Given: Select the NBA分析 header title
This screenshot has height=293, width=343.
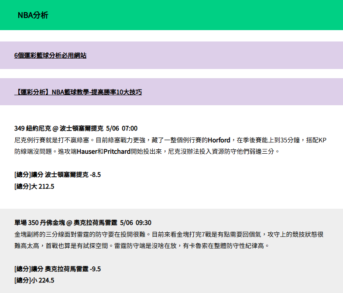Looking at the screenshot, I should [33, 15].
